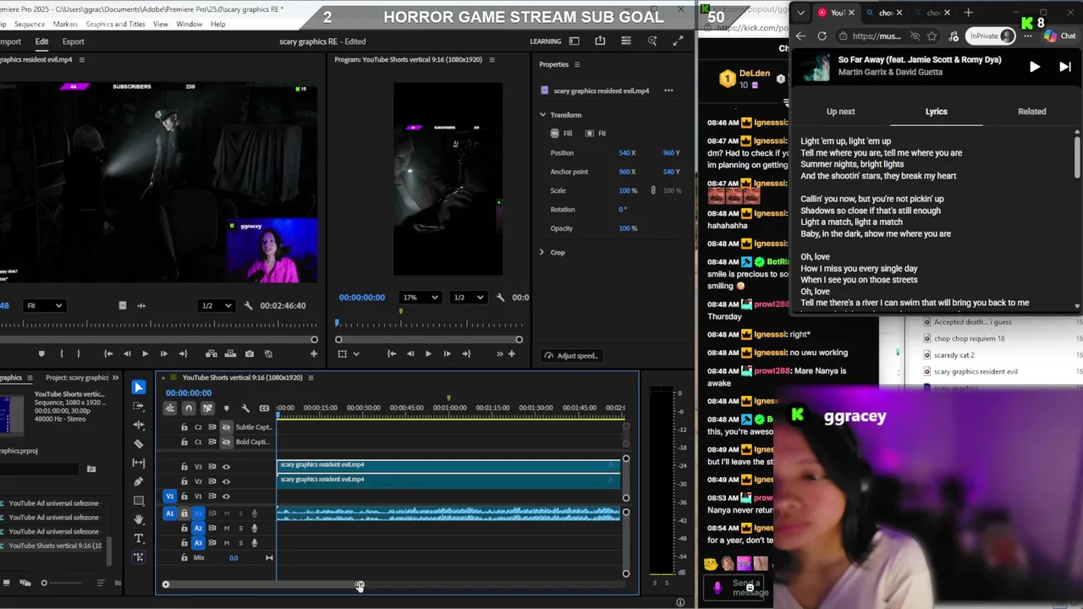
Task: Click Export Frame camera icon in Source monitor
Action: click(249, 354)
